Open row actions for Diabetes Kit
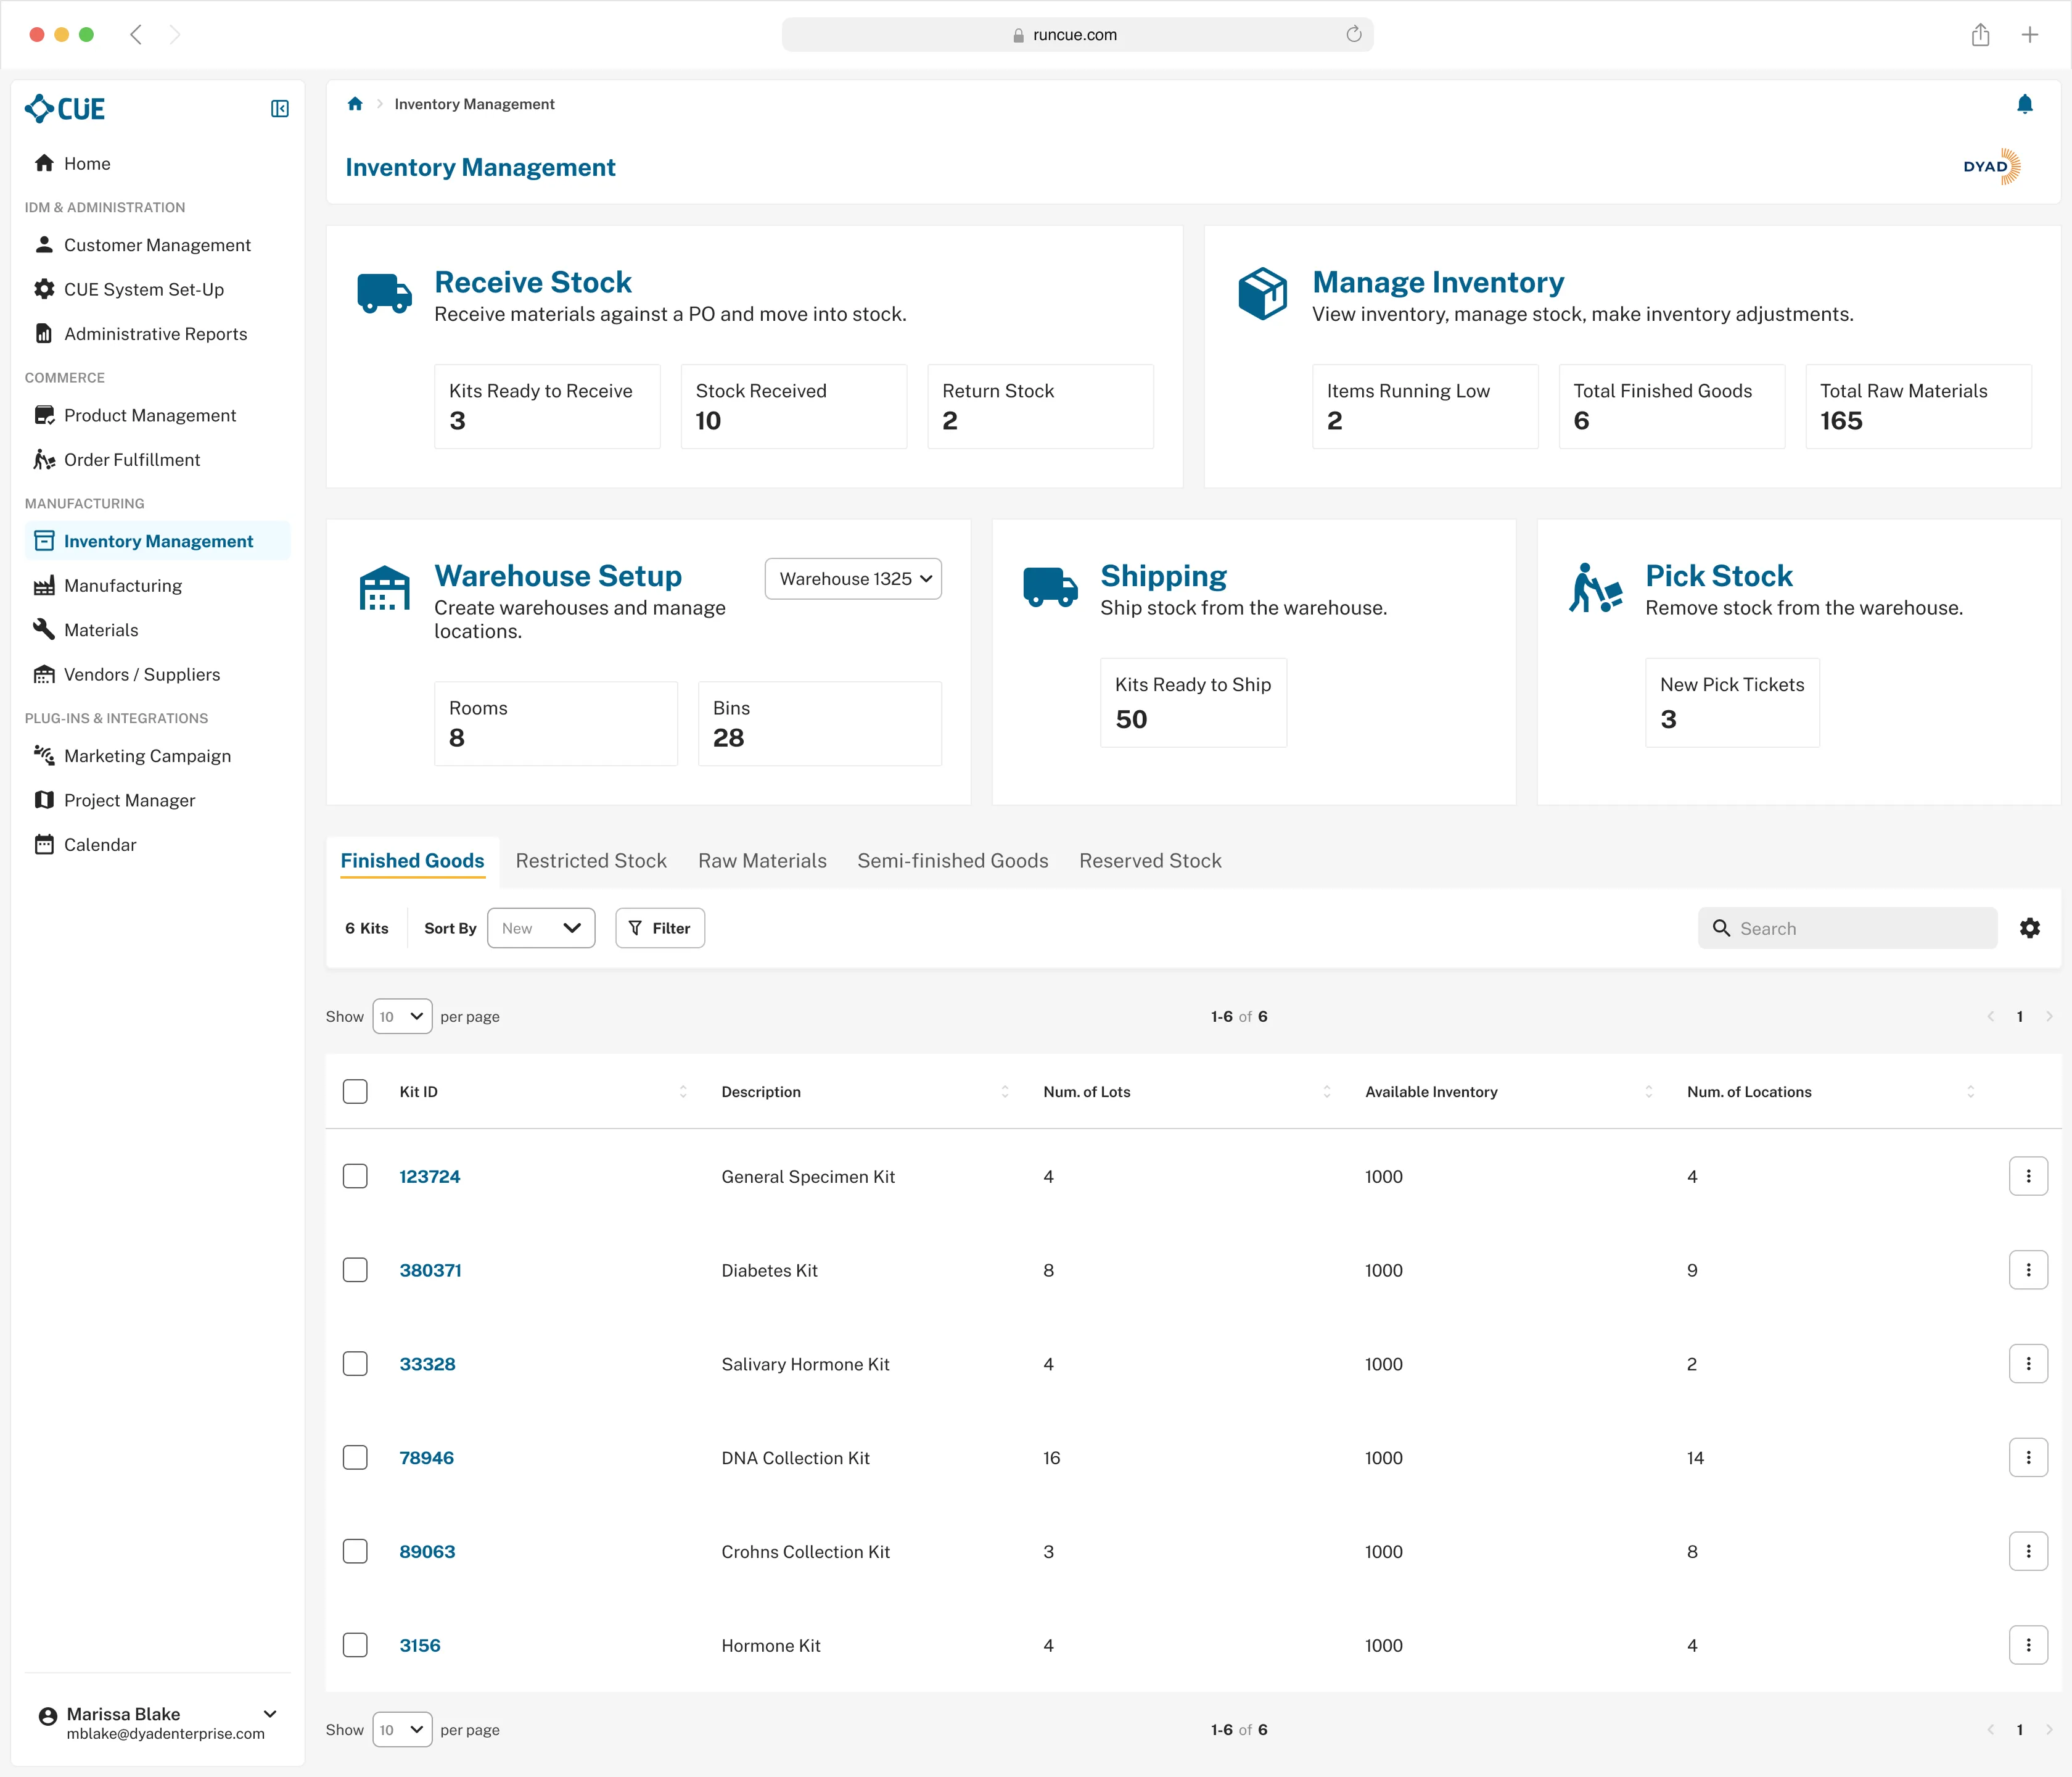The image size is (2072, 1777). [2028, 1270]
